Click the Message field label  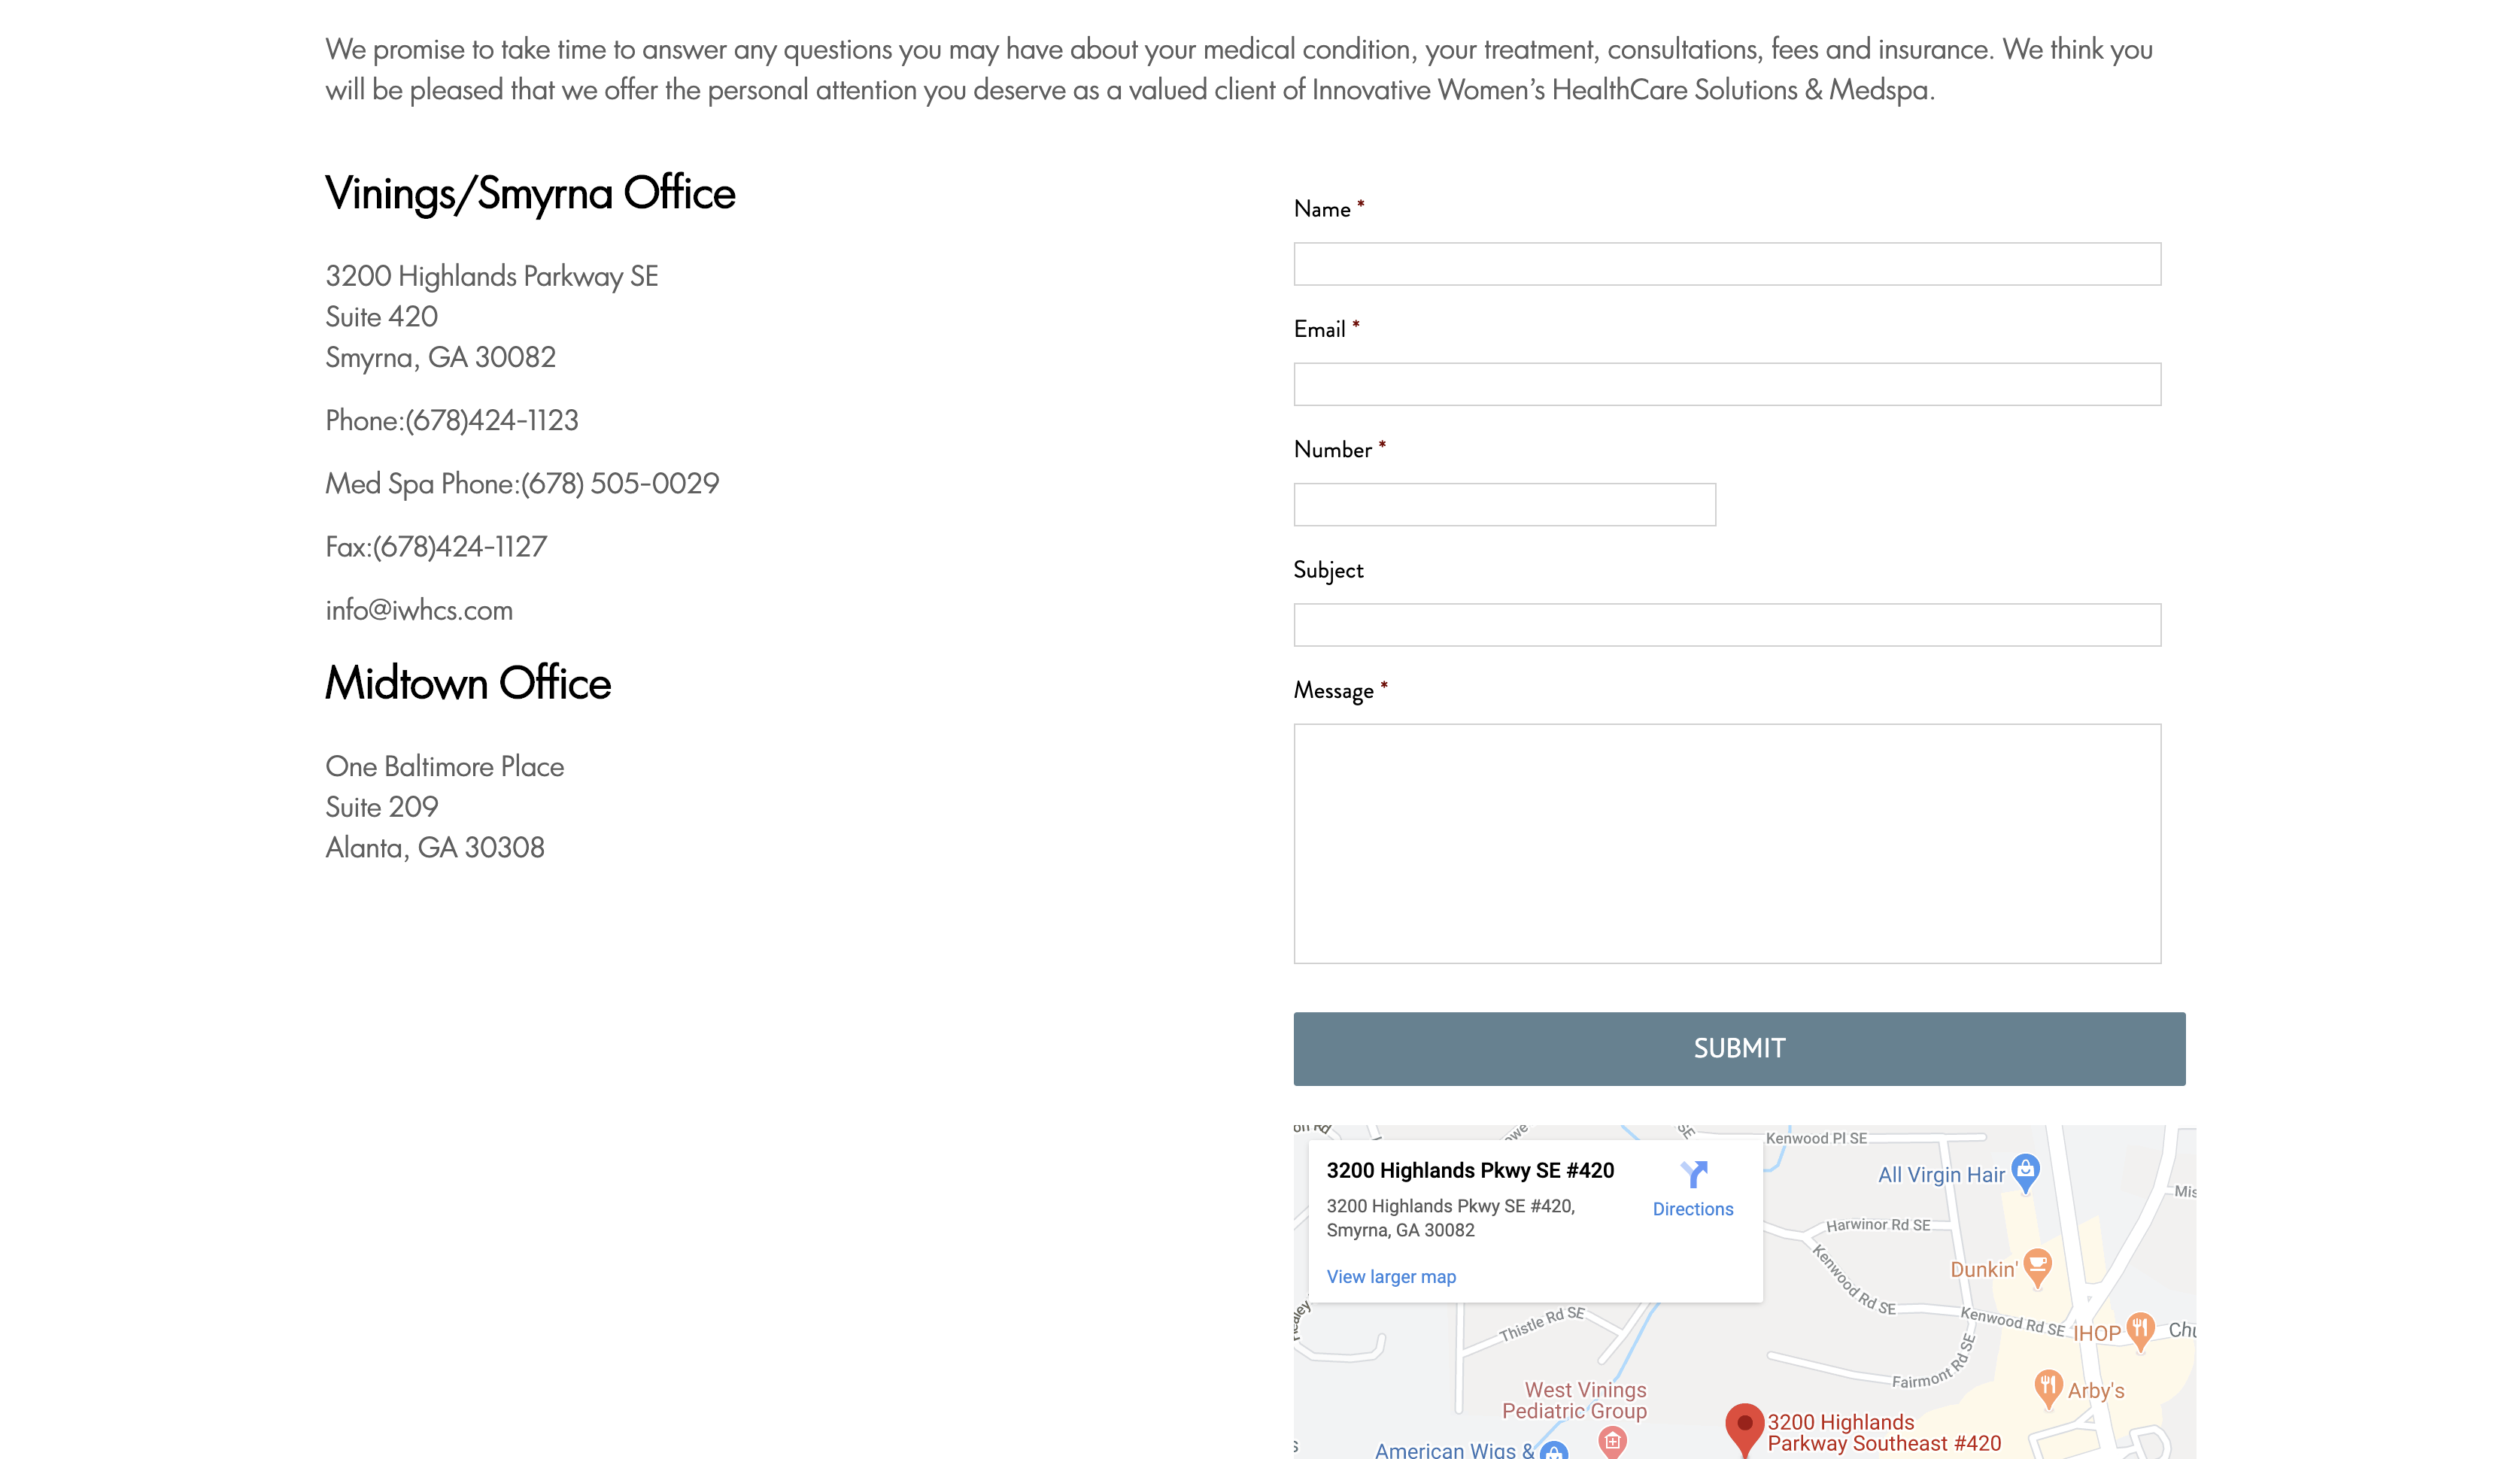tap(1333, 691)
